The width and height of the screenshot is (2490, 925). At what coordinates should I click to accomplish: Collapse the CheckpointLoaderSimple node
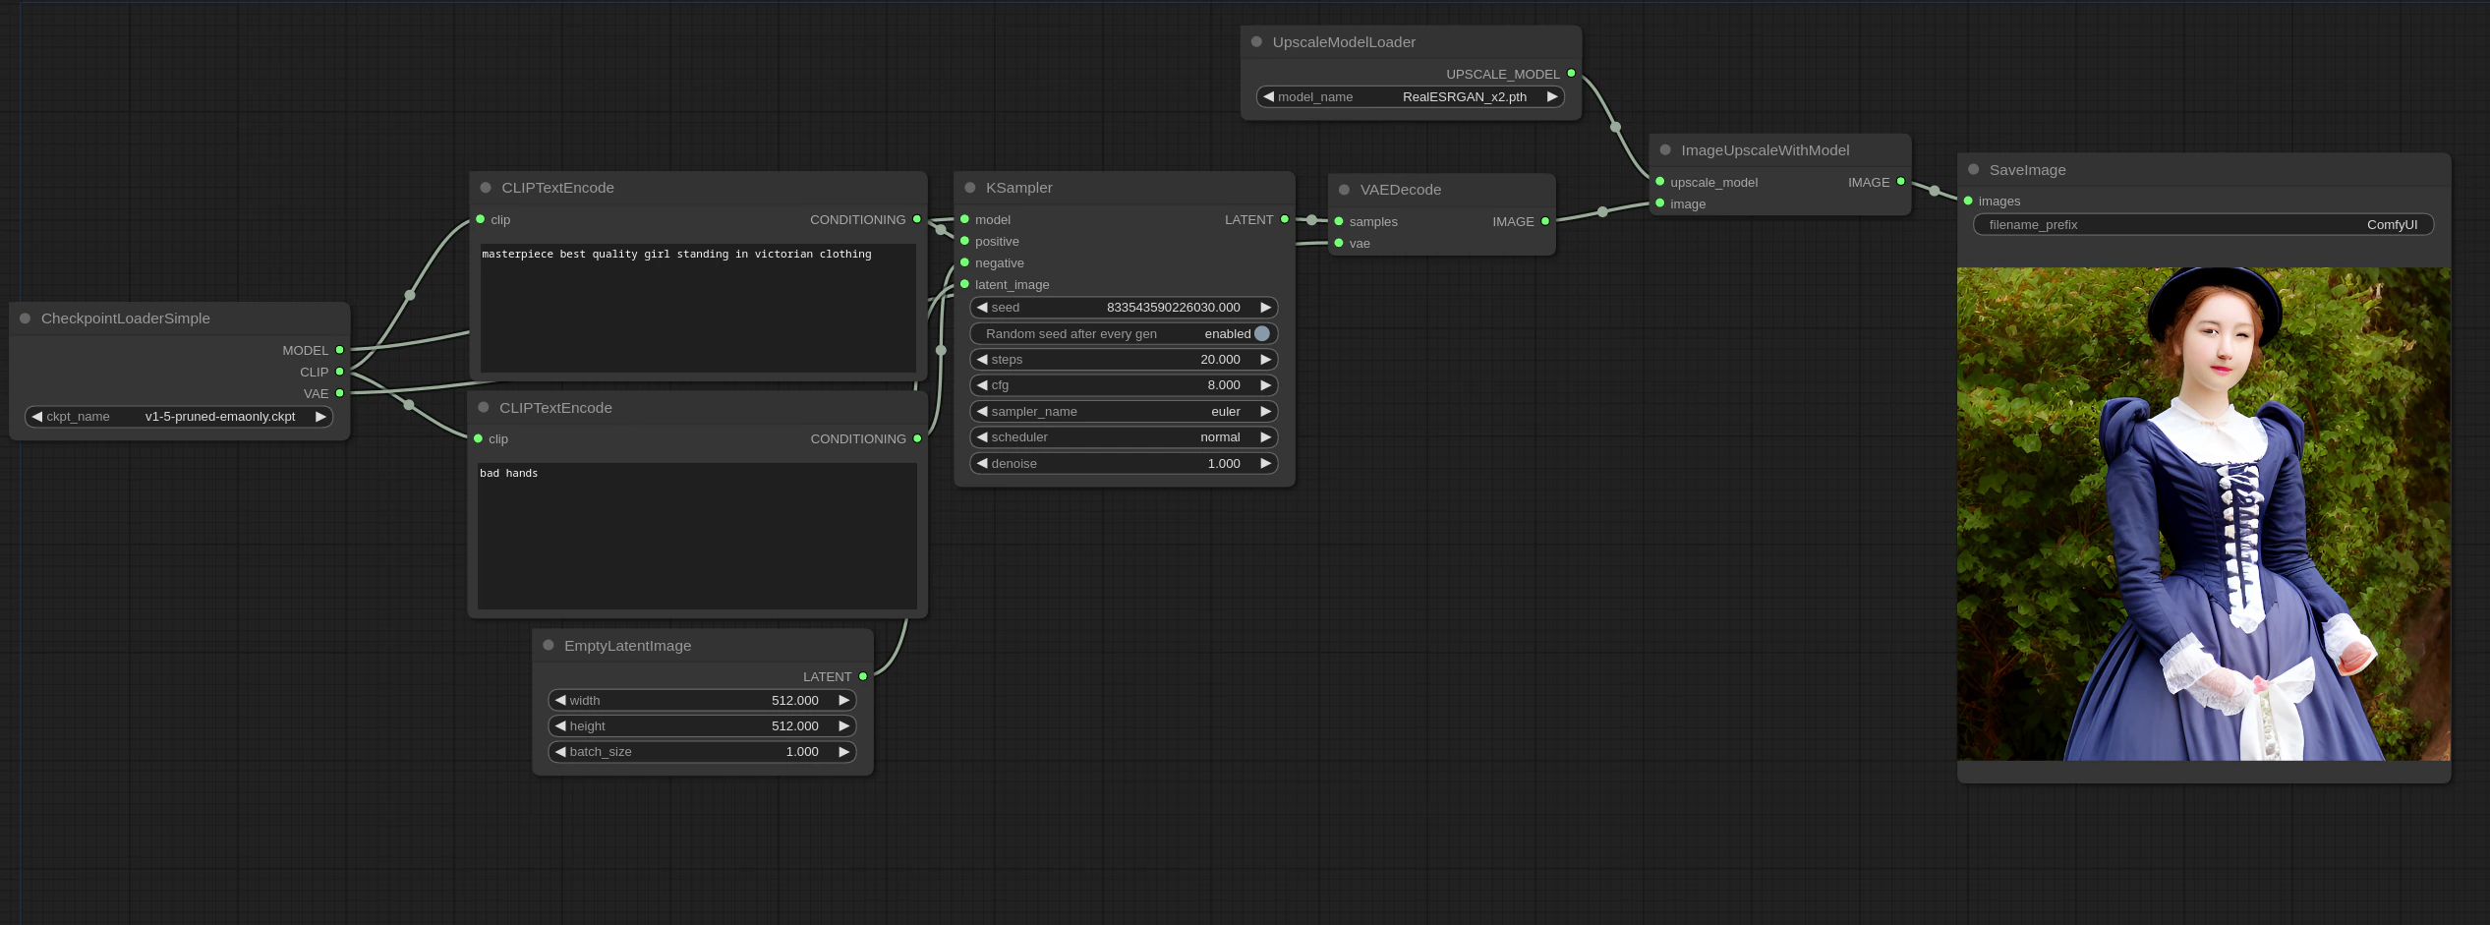pyautogui.click(x=24, y=318)
